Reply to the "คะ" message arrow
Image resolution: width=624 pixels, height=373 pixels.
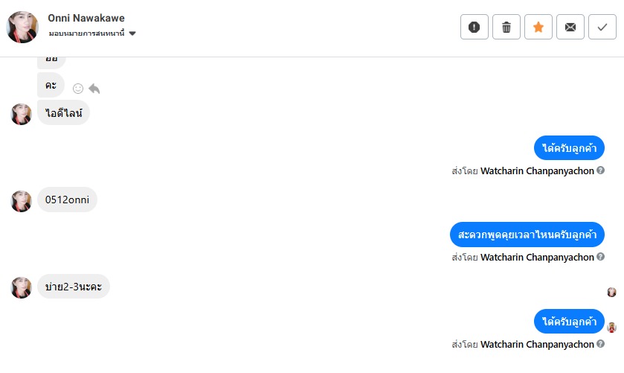point(94,89)
